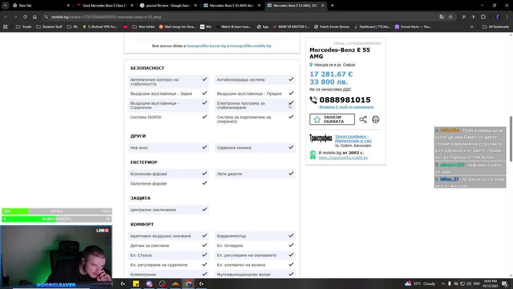Open the browser home page
Screen dimensions: 513x289
[x=34, y=17]
